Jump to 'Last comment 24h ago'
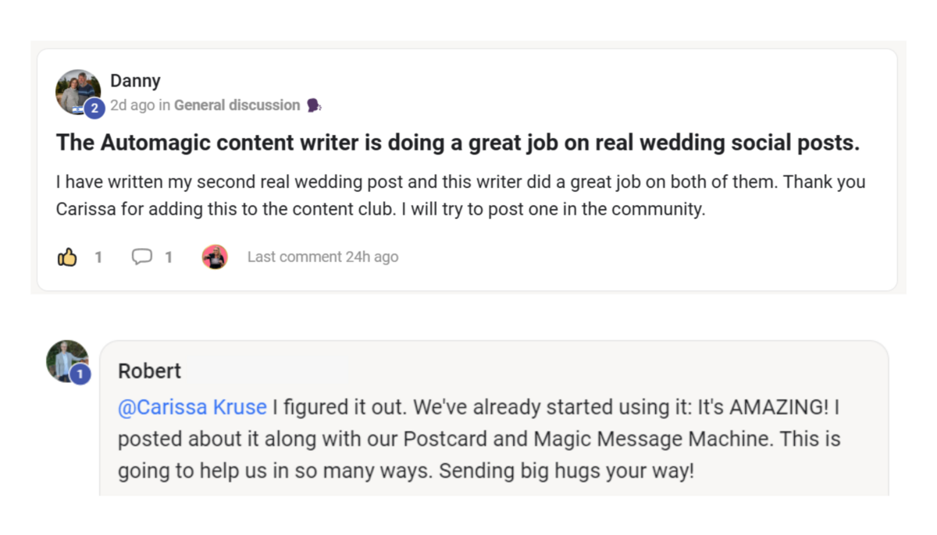 click(322, 257)
